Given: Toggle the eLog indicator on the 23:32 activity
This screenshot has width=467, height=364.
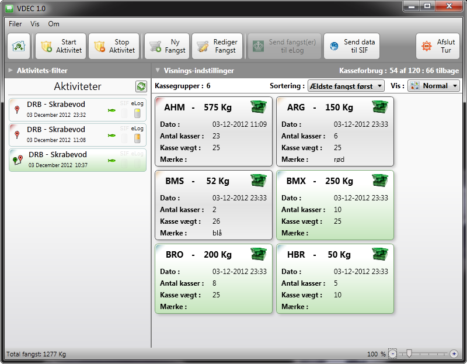Looking at the screenshot, I should tap(137, 113).
